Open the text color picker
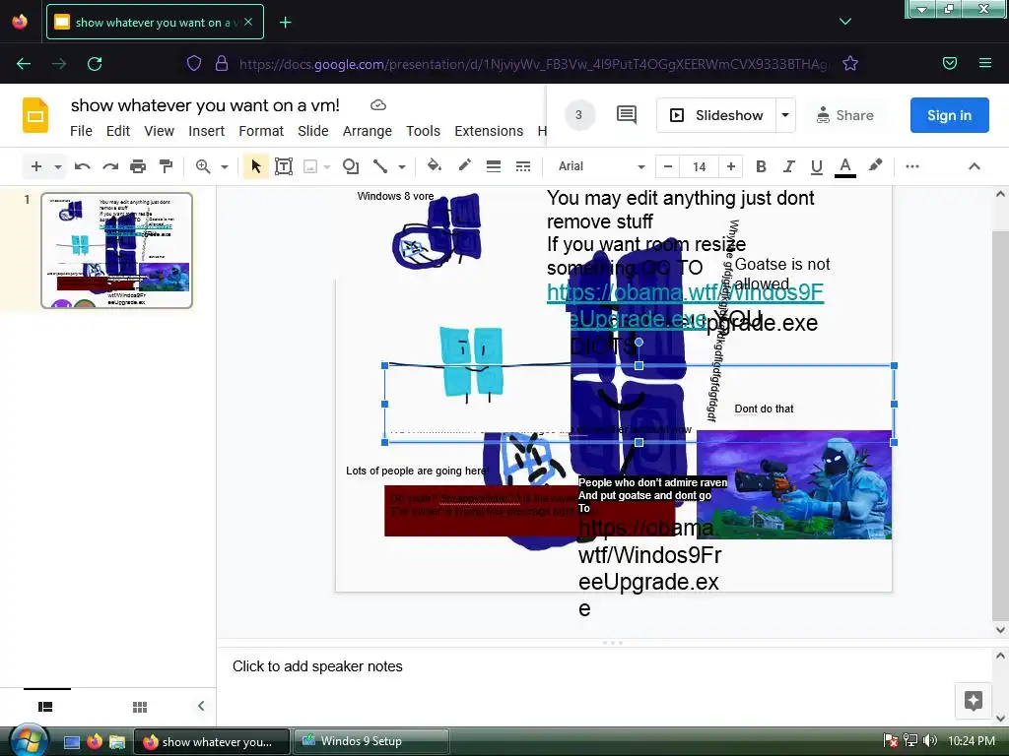1009x756 pixels. pos(844,166)
